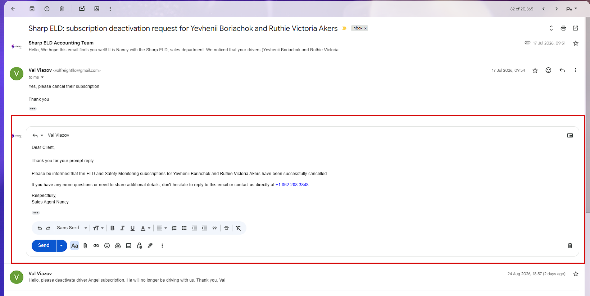Send the reply email
The height and width of the screenshot is (296, 590).
tap(44, 245)
